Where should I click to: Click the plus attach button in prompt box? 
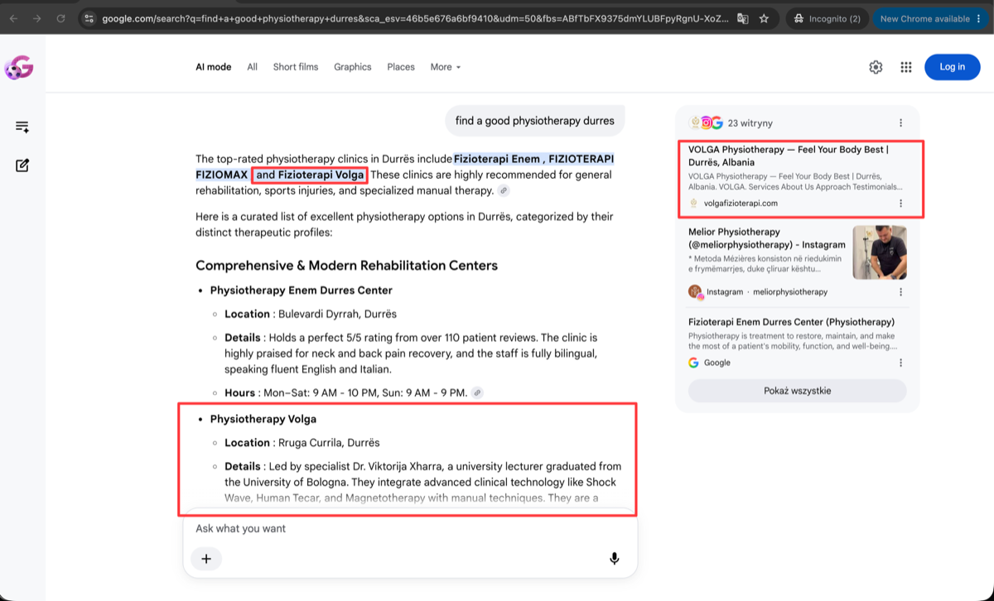206,559
